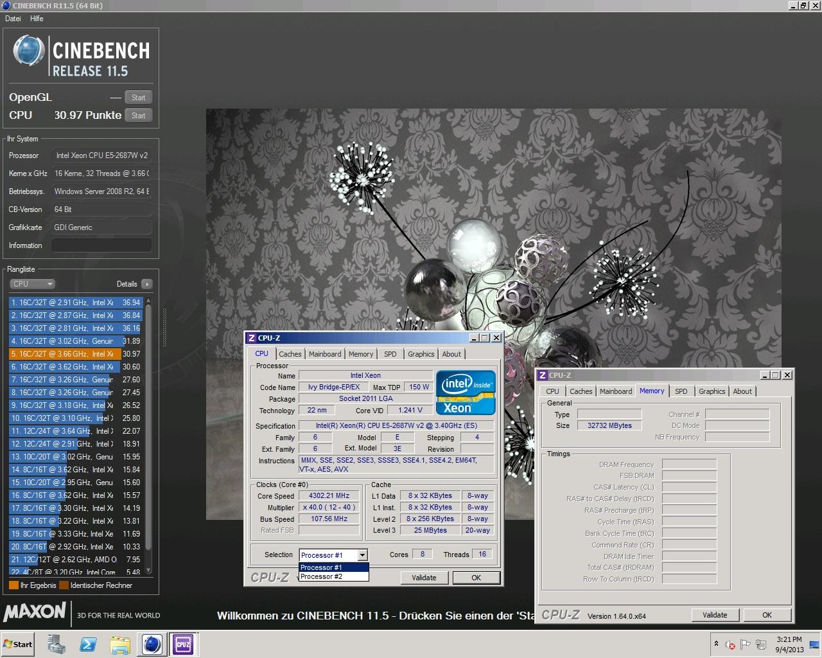Start the CPU benchmark
Viewport: 822px width, 658px height.
click(x=138, y=116)
